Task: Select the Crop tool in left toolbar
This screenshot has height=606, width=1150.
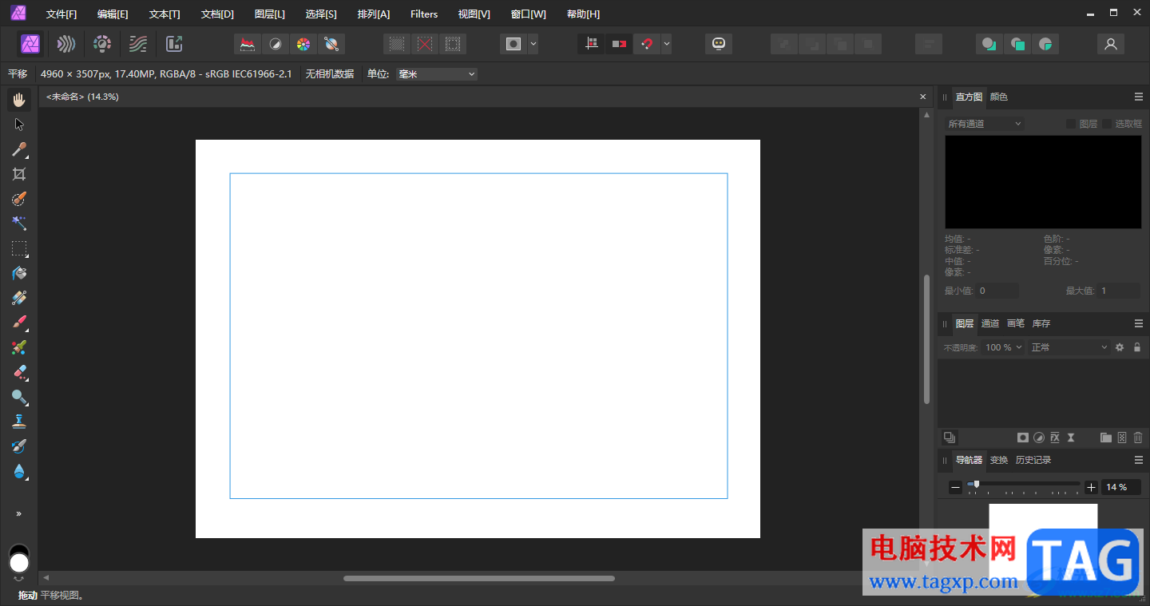Action: tap(19, 174)
